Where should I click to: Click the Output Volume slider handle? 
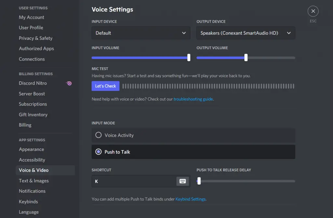coord(246,58)
